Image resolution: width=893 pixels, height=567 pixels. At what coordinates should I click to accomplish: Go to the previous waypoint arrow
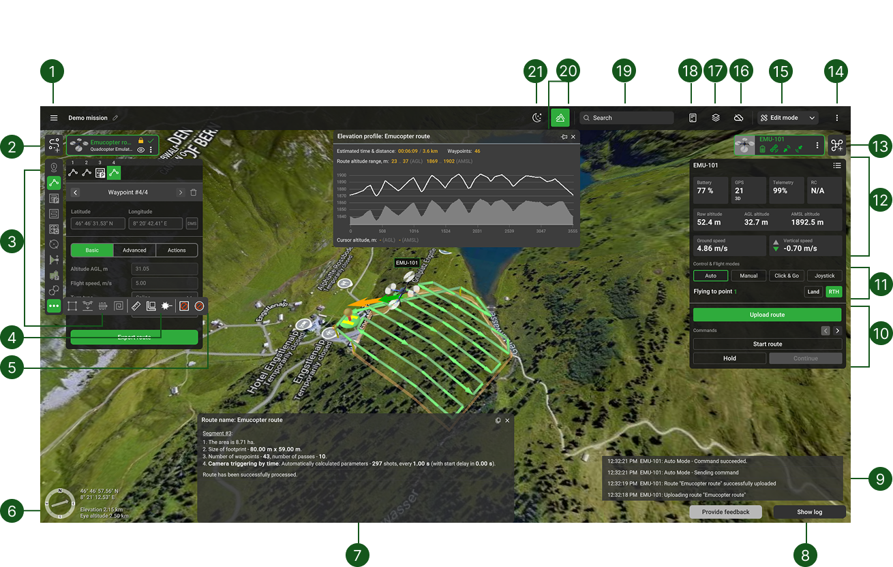(x=75, y=193)
